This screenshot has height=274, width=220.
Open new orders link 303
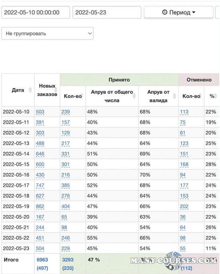coord(40,133)
